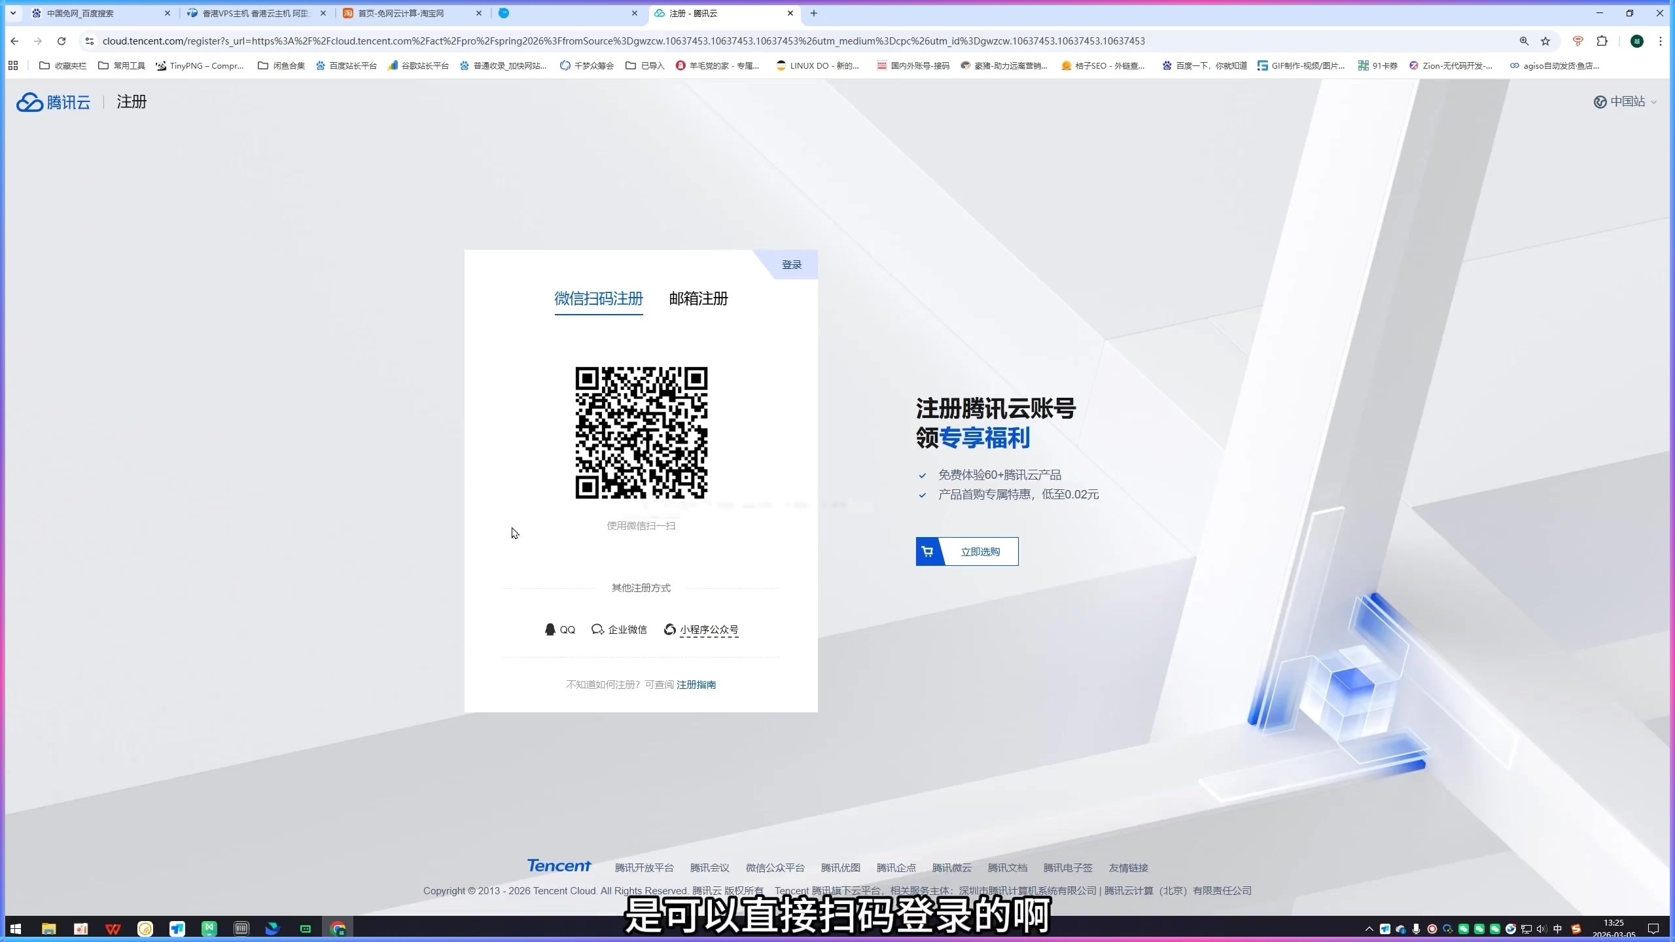Image resolution: width=1675 pixels, height=942 pixels.
Task: Click the browser back arrow
Action: click(x=14, y=41)
